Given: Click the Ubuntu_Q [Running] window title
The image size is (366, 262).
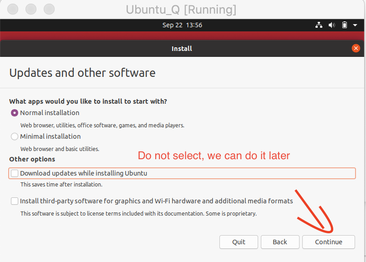Looking at the screenshot, I should 181,10.
